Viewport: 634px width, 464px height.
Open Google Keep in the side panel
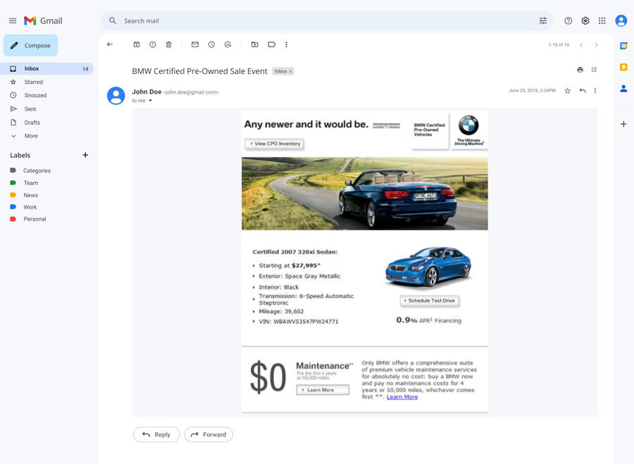pos(623,67)
